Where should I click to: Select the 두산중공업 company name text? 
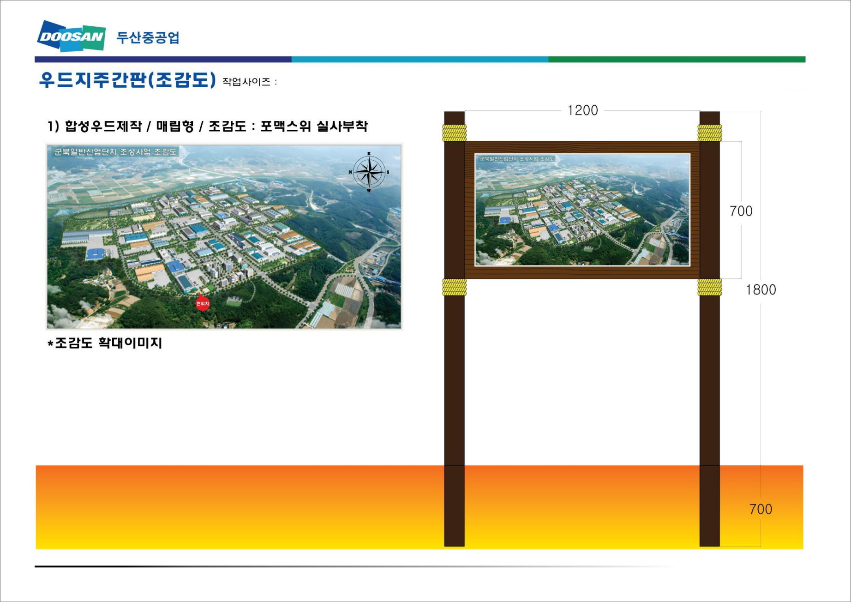pyautogui.click(x=148, y=37)
